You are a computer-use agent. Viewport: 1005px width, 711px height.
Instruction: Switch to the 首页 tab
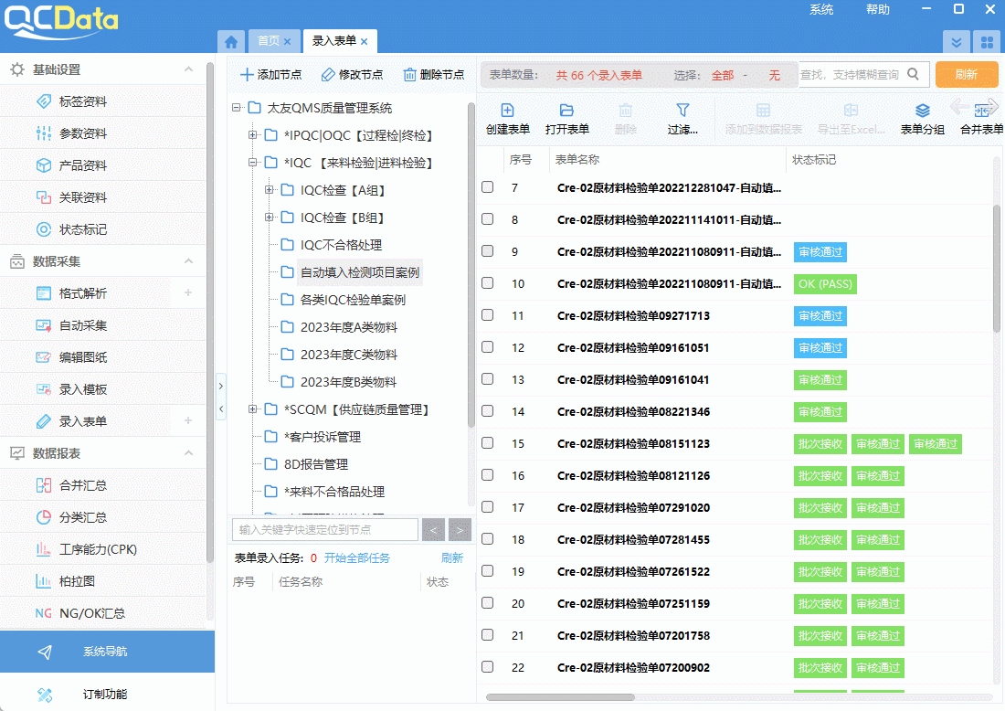[x=268, y=40]
